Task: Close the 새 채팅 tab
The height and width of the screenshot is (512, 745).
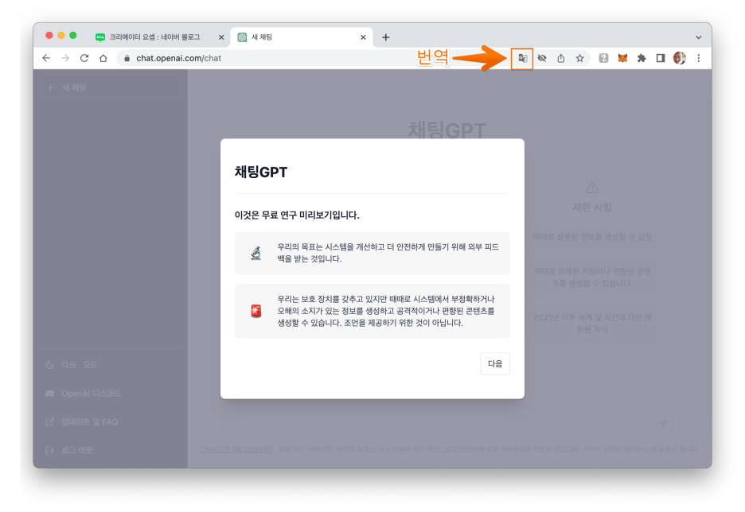Action: pyautogui.click(x=363, y=37)
